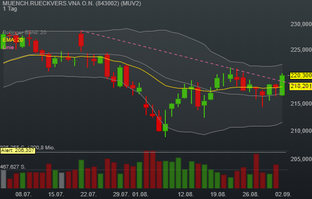Click the 205,000 price axis label
Screen dimensions: 312x199
point(301,159)
